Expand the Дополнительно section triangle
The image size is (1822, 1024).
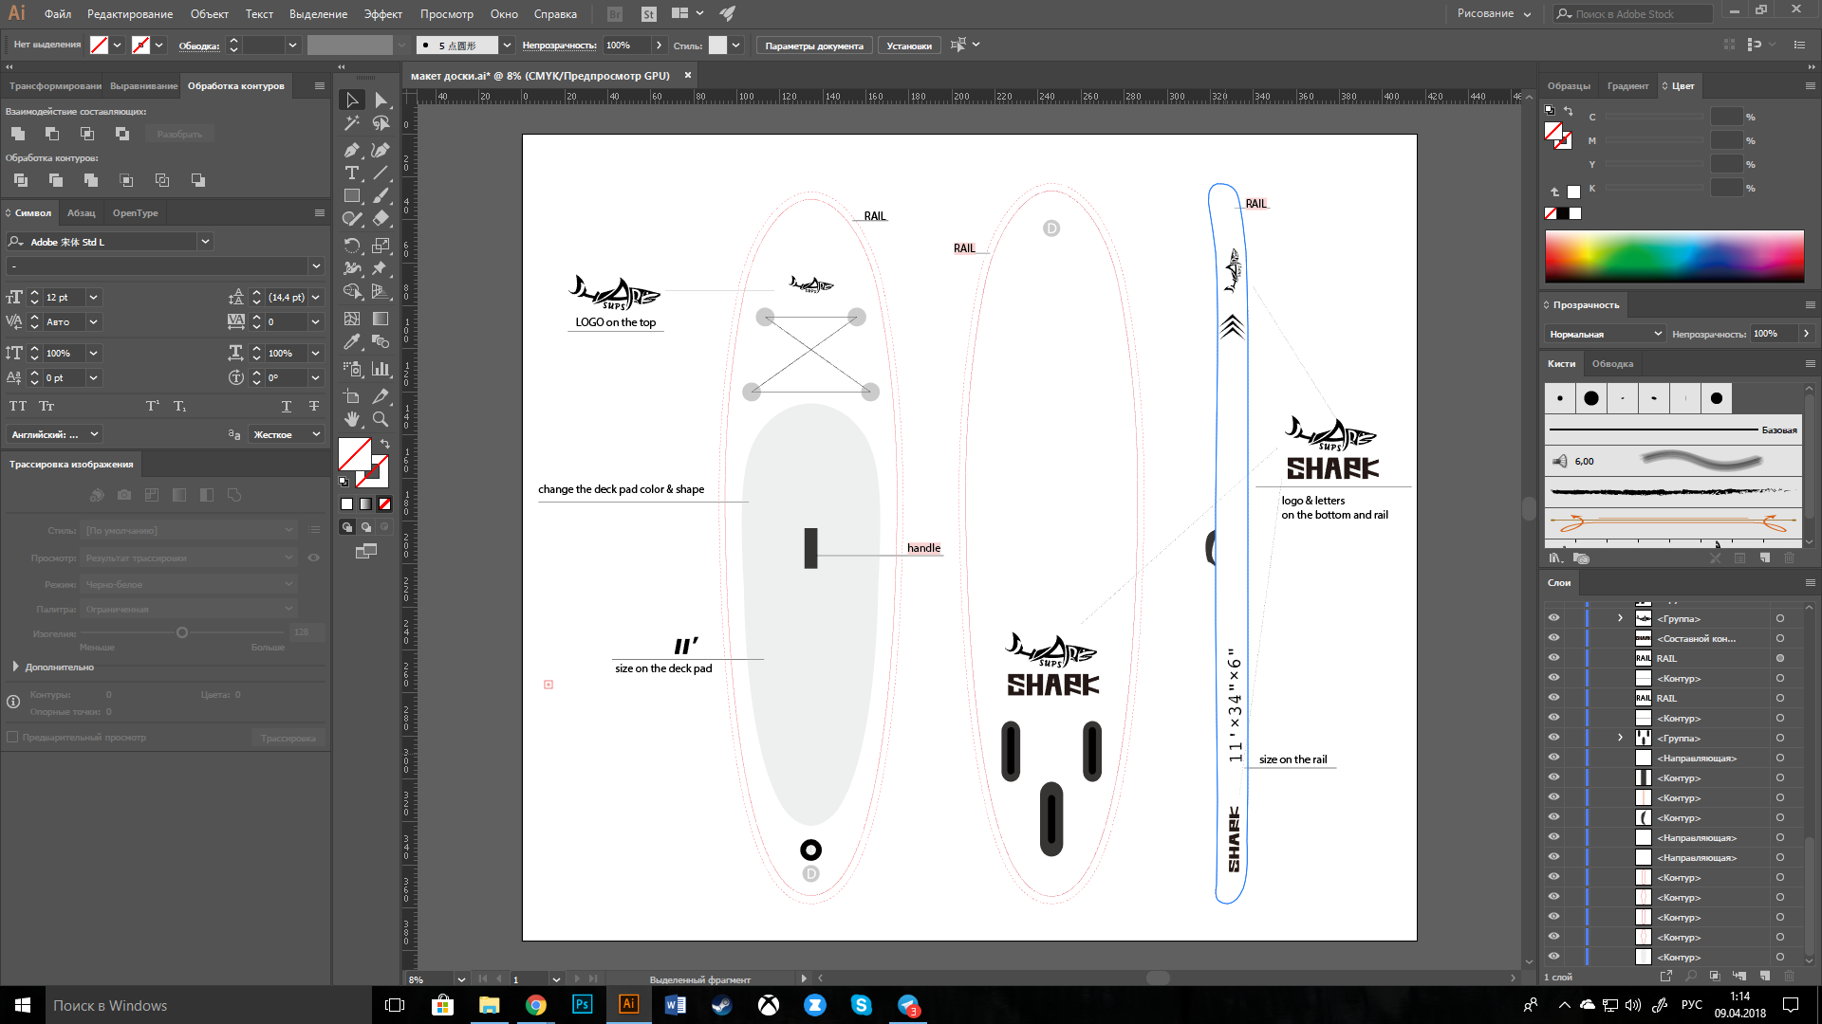click(15, 667)
